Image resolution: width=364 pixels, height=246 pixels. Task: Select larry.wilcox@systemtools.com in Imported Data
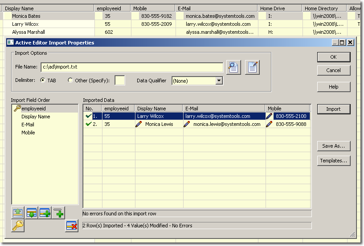tap(224, 116)
